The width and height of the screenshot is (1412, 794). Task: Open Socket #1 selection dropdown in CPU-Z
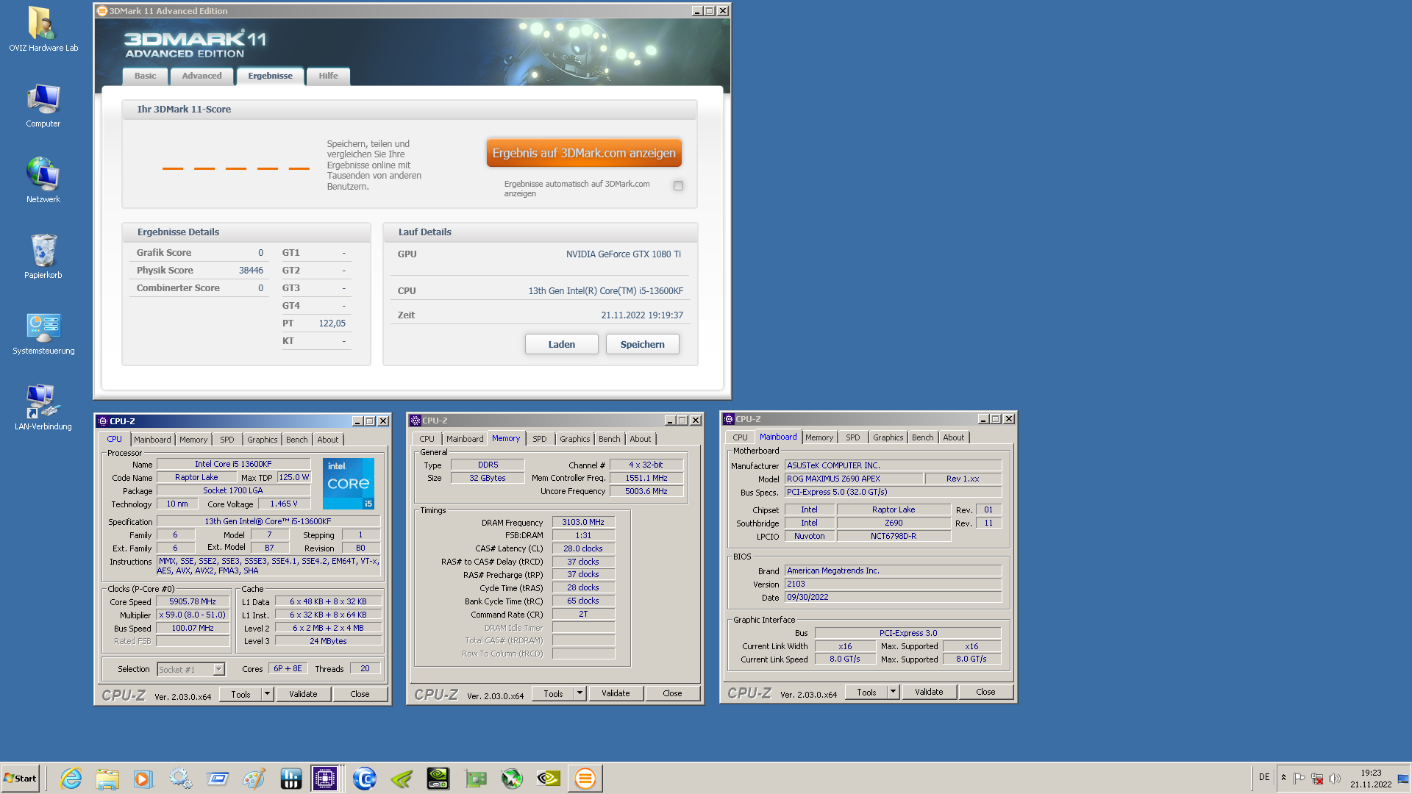tap(218, 670)
